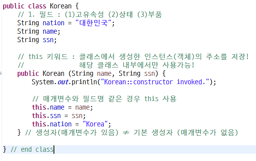256x161 pixels.
Task: Click the comment '생성자(매개변수가 있음)' after the closing brace
Action: 77,132
